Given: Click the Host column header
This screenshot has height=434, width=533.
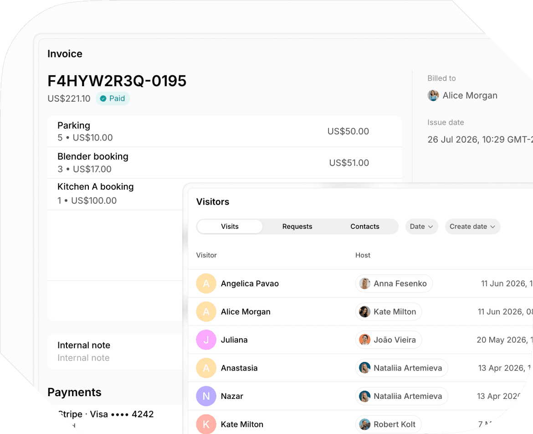Looking at the screenshot, I should pyautogui.click(x=363, y=255).
